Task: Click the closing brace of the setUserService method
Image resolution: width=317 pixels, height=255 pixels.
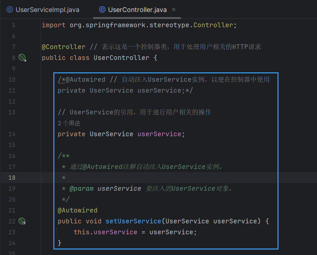Action: (x=59, y=243)
